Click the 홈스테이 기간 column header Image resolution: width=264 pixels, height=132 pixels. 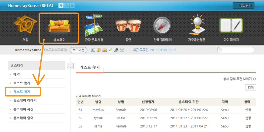coord(189,102)
